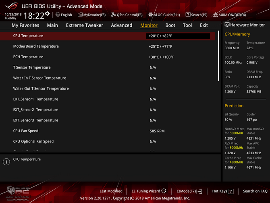Select the CPU Optional Fan Speed row
This screenshot has height=203, width=270.
click(x=108, y=142)
